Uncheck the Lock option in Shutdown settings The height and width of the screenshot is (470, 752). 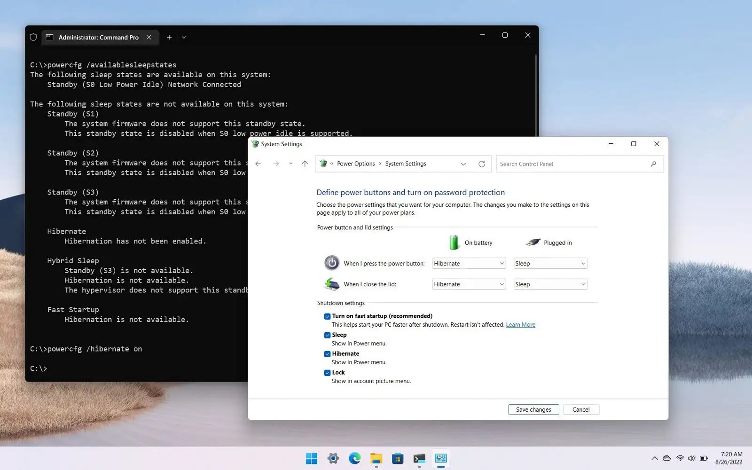click(327, 372)
